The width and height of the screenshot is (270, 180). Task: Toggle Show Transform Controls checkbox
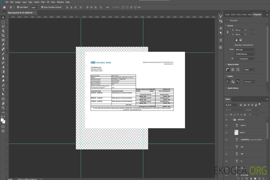click(x=42, y=7)
